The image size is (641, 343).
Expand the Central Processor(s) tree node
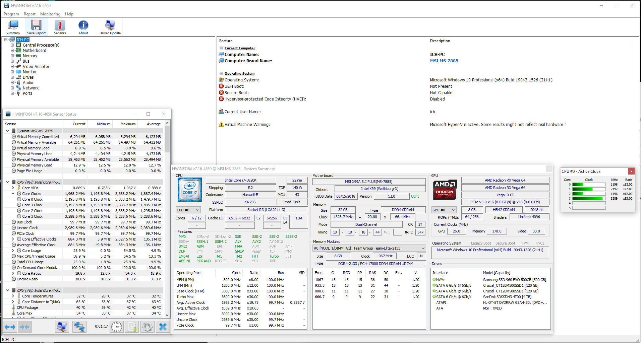12,45
